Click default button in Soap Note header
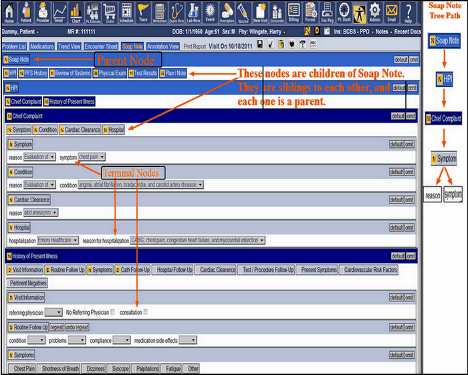The height and width of the screenshot is (375, 468). 401,60
